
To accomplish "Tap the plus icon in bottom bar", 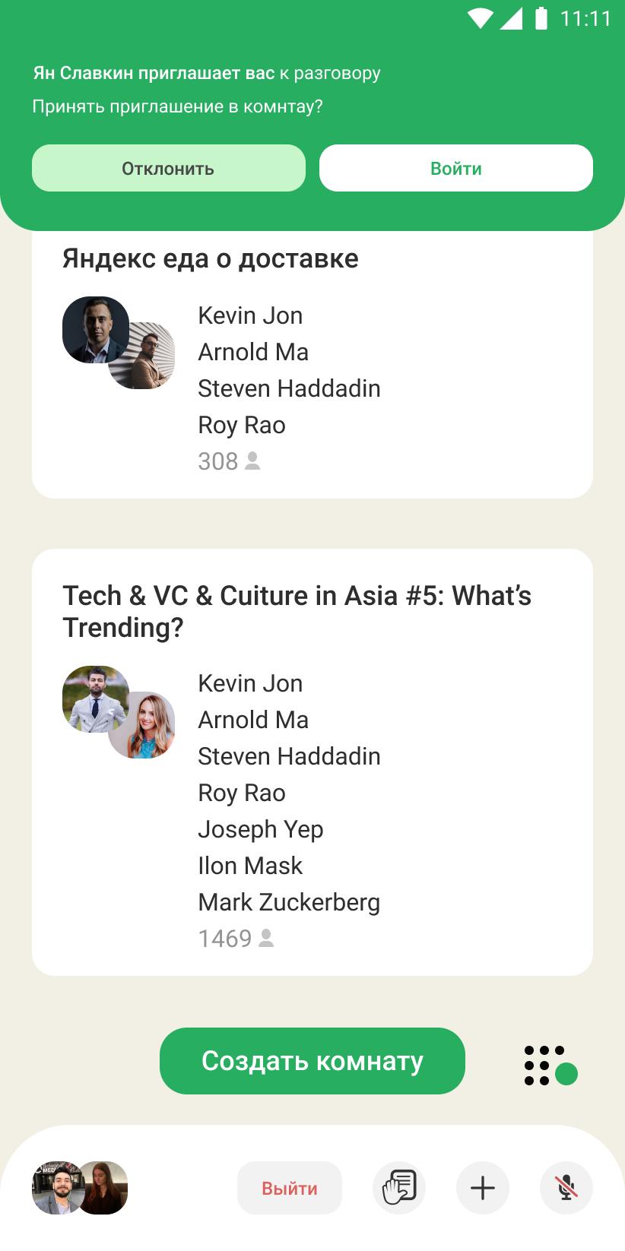I will point(483,1187).
